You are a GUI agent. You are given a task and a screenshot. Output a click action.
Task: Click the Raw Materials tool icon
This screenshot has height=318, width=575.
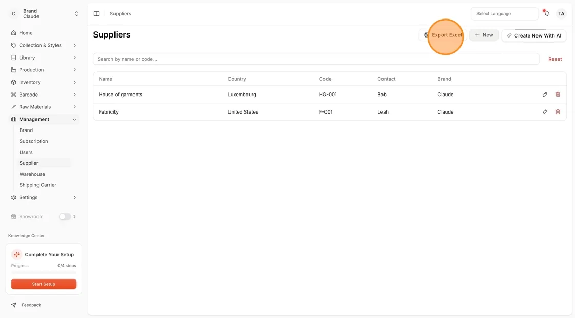tap(13, 107)
